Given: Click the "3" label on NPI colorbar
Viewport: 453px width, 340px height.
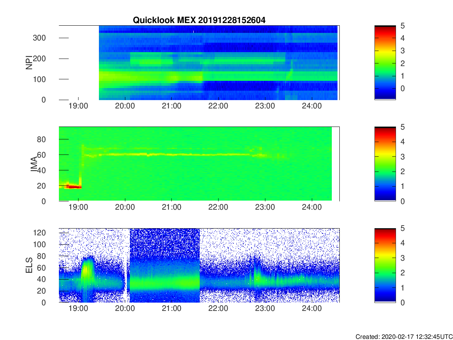Looking at the screenshot, I should pyautogui.click(x=402, y=51).
